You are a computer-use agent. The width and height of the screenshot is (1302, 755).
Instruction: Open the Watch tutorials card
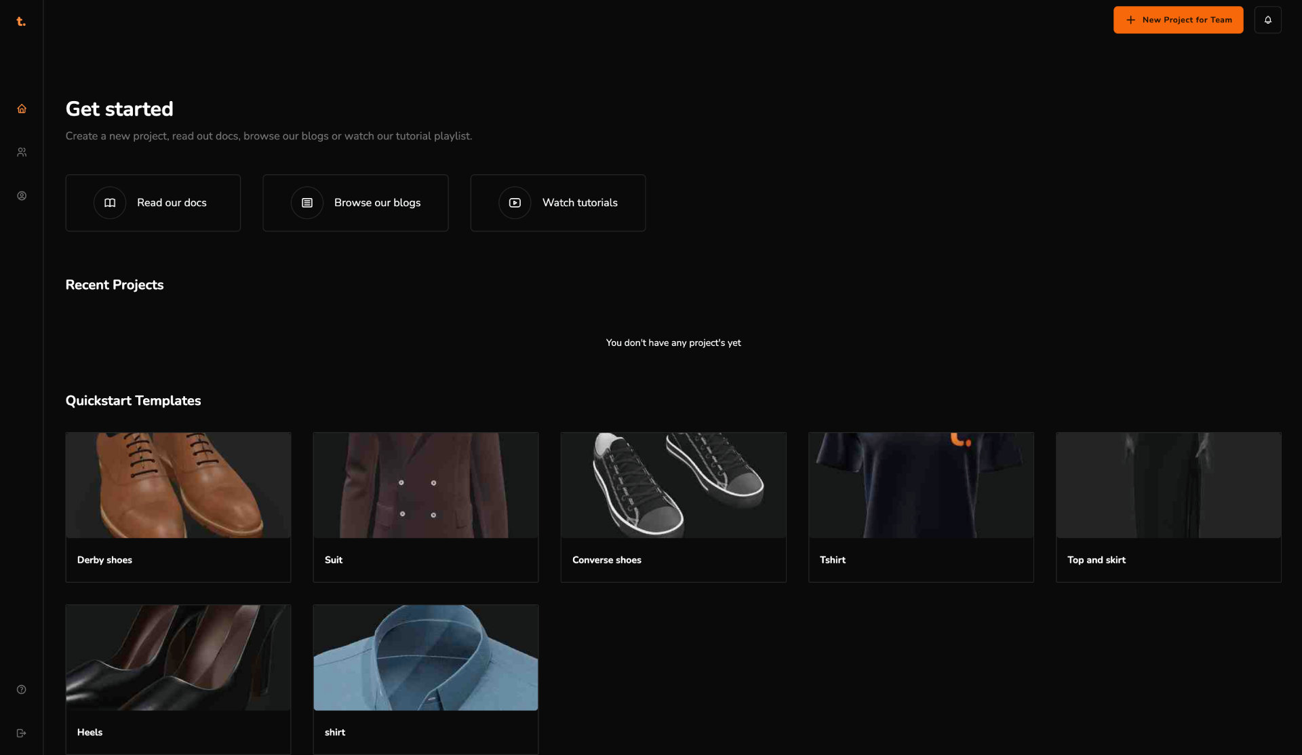580,203
